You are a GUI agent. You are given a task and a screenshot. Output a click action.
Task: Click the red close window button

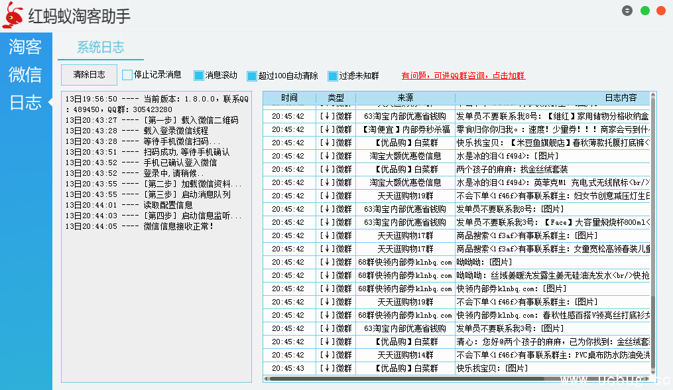(662, 11)
